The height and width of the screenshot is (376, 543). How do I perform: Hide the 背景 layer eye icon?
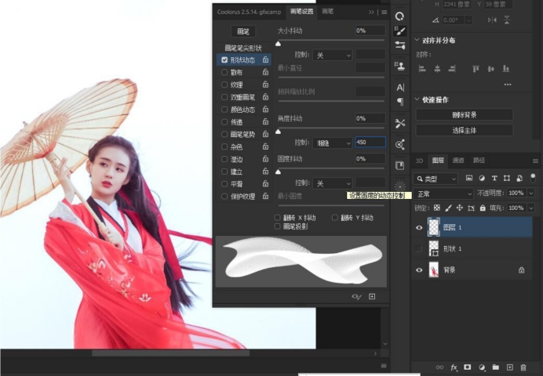pyautogui.click(x=419, y=270)
